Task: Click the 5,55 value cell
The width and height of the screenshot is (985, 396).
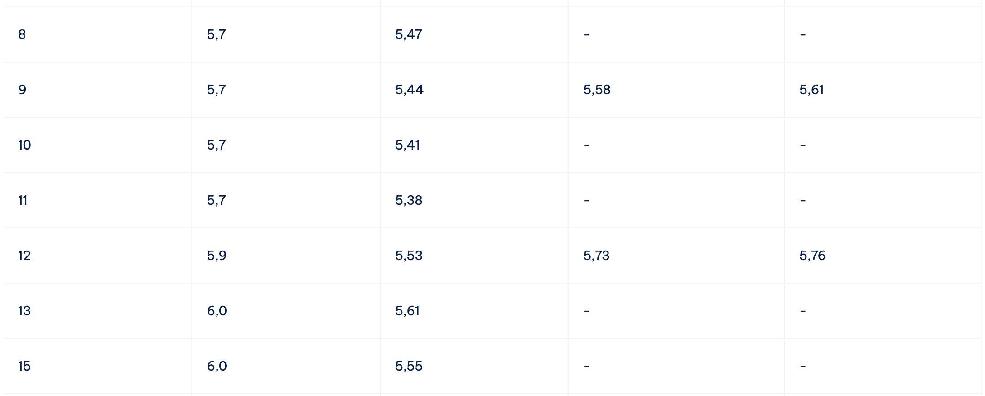Action: point(474,366)
